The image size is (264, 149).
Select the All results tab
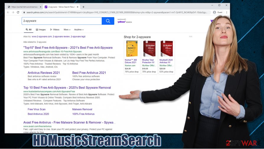[x=29, y=30]
